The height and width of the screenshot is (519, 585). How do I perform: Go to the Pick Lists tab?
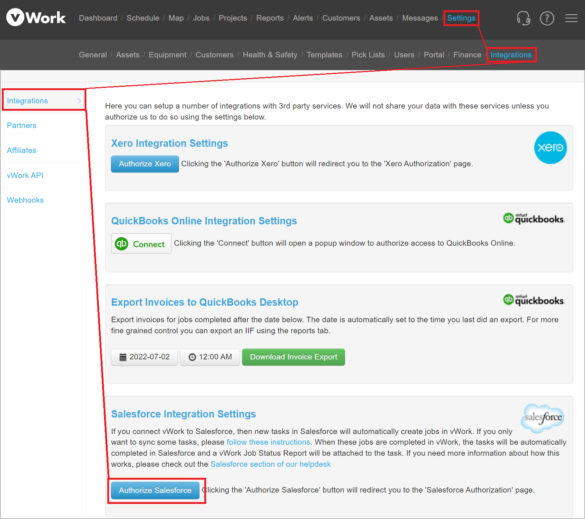pos(368,55)
